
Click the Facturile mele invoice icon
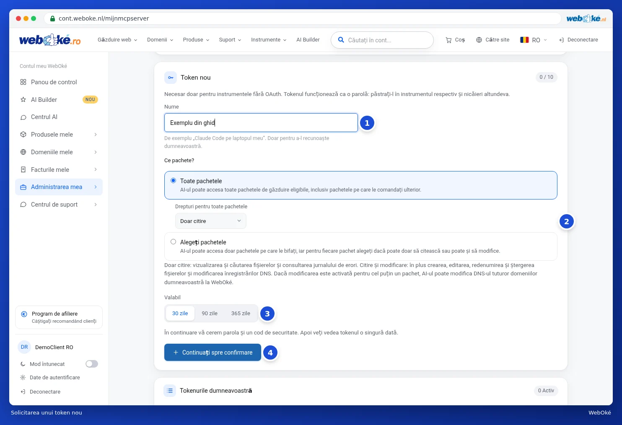(23, 170)
